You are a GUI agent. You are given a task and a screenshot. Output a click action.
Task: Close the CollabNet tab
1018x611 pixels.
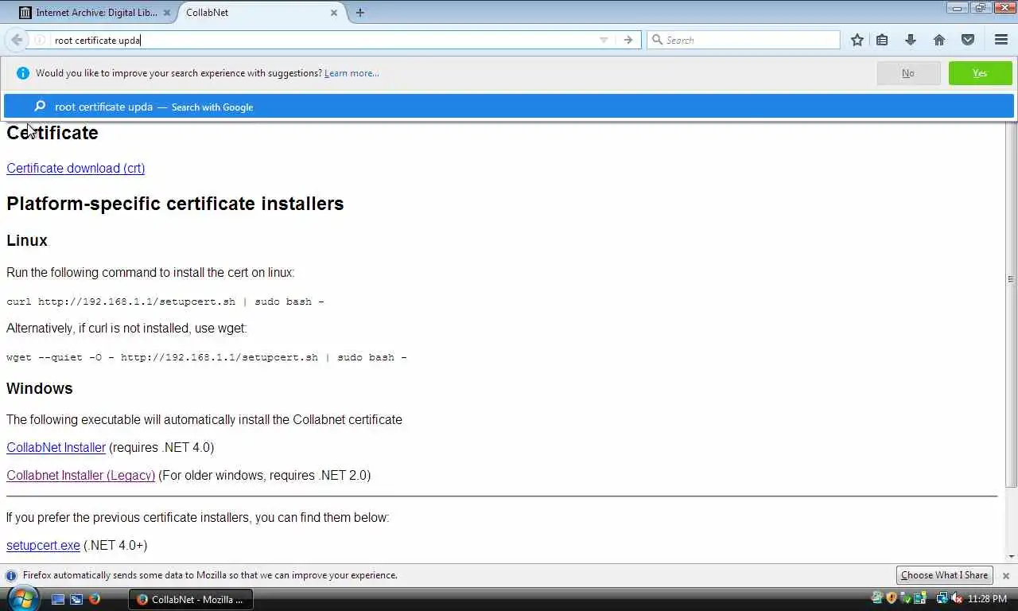[x=334, y=13]
